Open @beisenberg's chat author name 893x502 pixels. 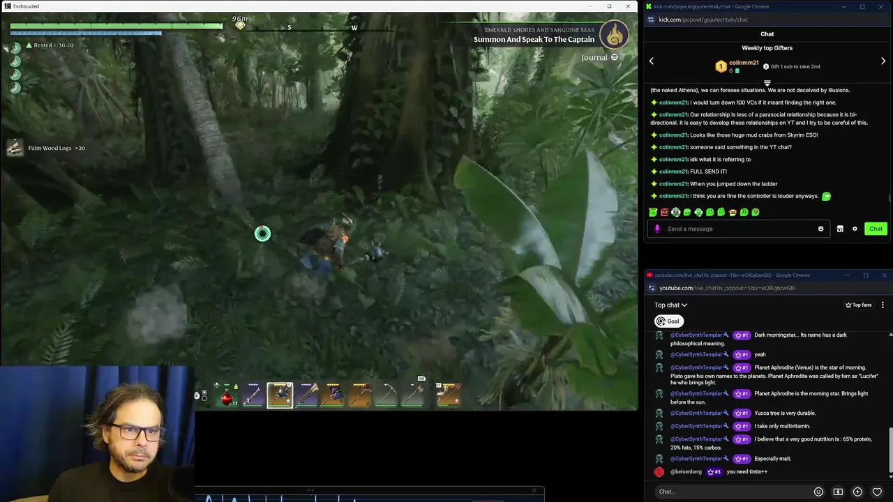pos(686,472)
